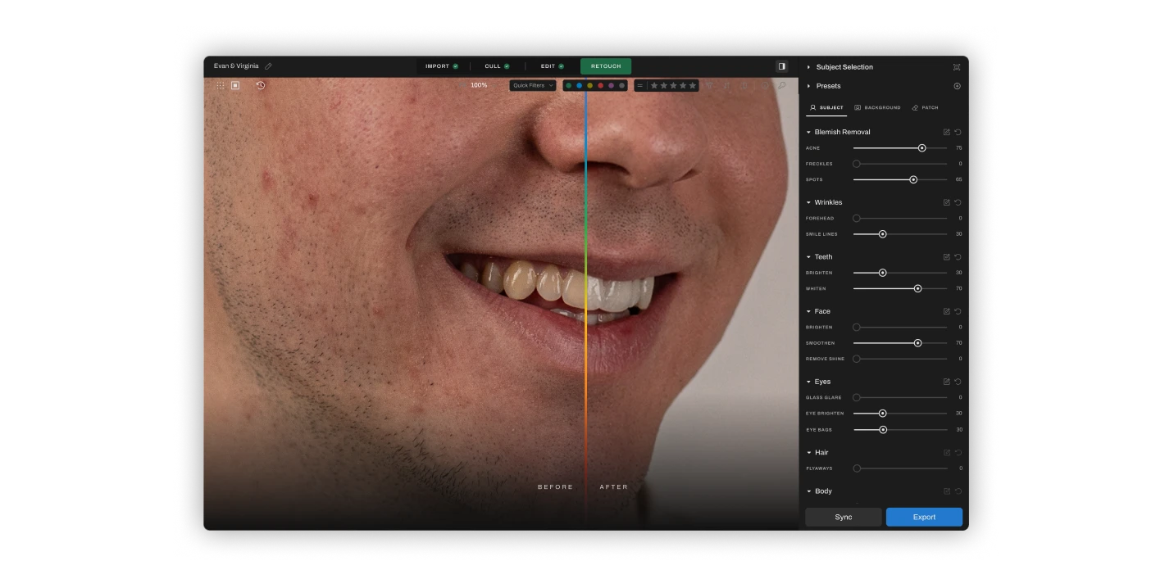Toggle the right side panel visibility
The height and width of the screenshot is (588, 1174).
(x=781, y=66)
